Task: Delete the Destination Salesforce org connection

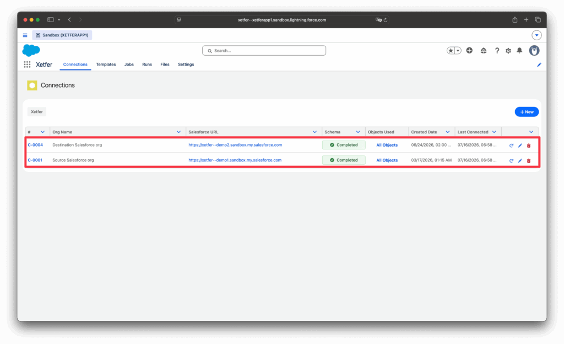Action: (529, 146)
